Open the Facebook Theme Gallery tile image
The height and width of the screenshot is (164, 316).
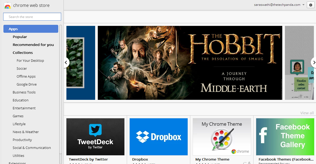[x=285, y=137]
